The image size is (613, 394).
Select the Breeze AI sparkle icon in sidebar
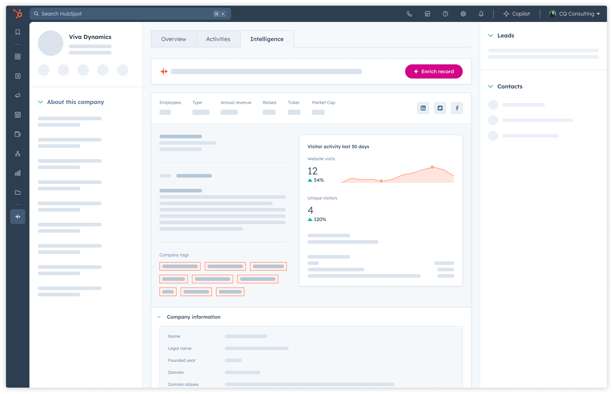click(18, 216)
